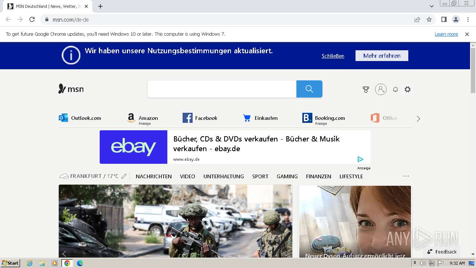Open the Office shortcut
Screen dimensions: 476x268
384,118
